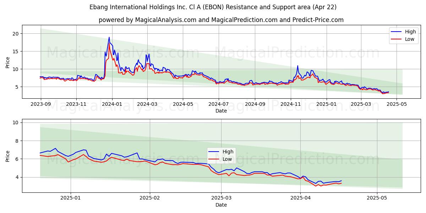The image size is (426, 213).
Task: Click the bottom chart '2025-03' tick label
Action: [x=221, y=198]
